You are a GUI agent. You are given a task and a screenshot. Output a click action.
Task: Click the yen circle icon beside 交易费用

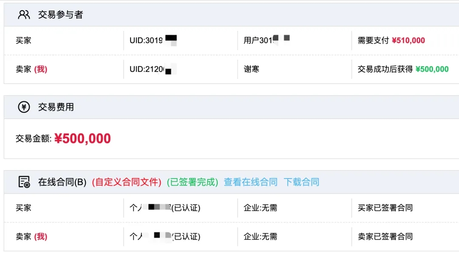(x=24, y=107)
